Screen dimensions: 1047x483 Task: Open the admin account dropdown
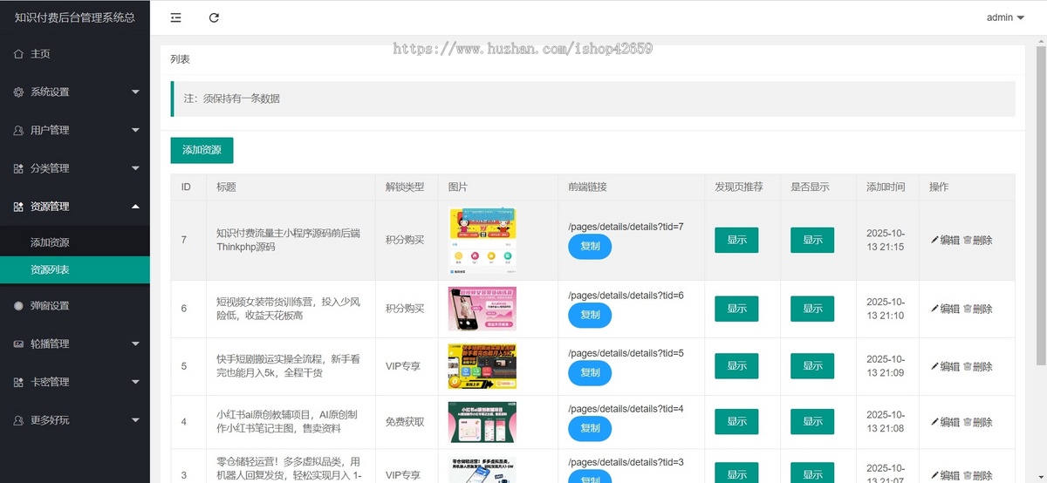(x=1005, y=17)
